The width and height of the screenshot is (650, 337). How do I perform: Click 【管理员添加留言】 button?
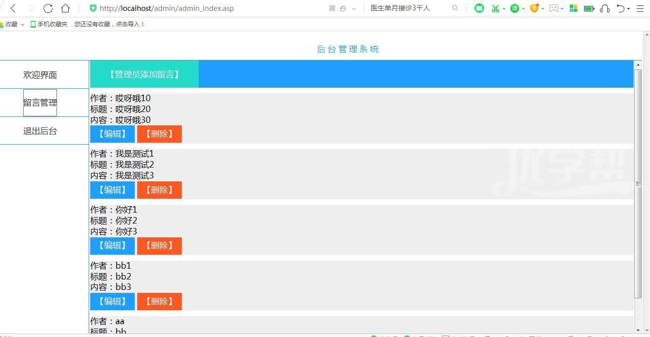click(x=144, y=74)
